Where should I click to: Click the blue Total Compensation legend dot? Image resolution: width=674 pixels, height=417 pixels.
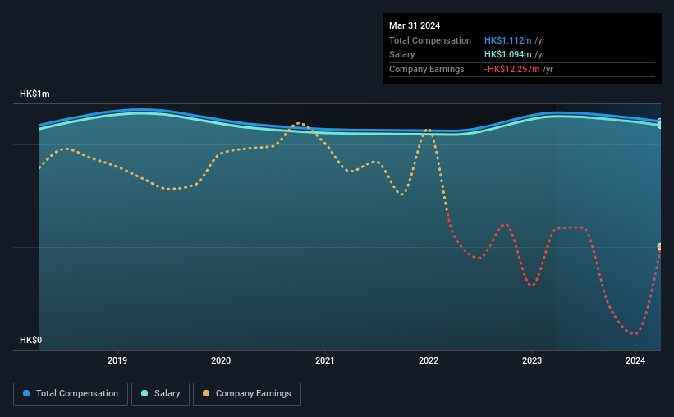(26, 393)
